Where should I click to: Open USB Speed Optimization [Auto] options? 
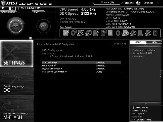tap(99, 72)
